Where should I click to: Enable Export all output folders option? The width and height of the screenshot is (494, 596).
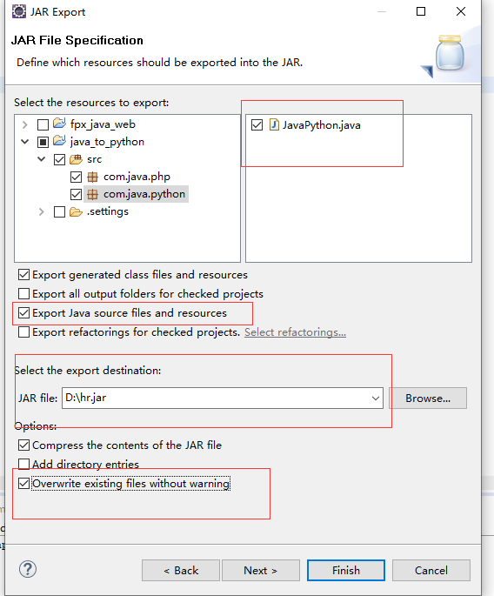coord(24,293)
